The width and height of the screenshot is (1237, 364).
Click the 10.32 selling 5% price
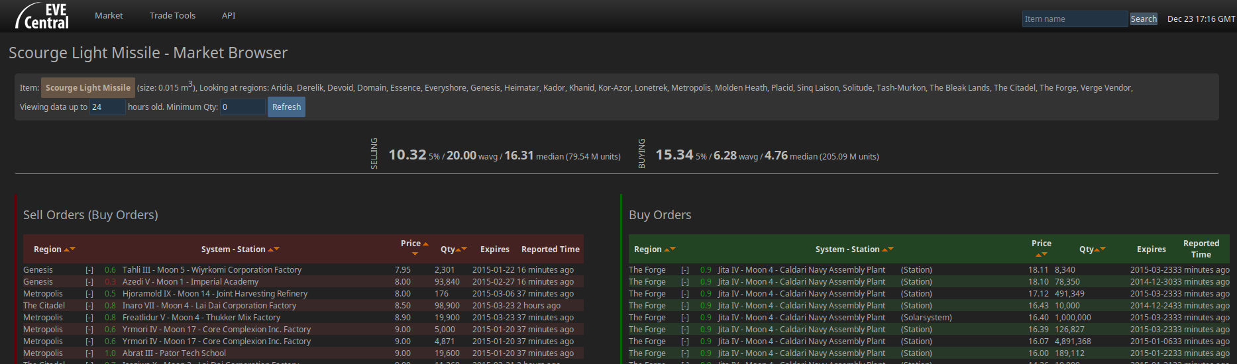[x=407, y=155]
